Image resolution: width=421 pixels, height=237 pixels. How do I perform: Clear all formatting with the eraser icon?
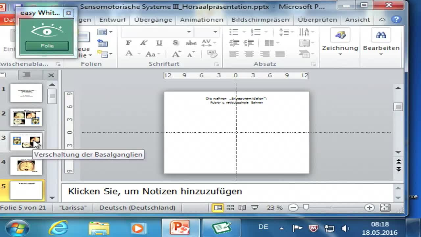coord(213,54)
